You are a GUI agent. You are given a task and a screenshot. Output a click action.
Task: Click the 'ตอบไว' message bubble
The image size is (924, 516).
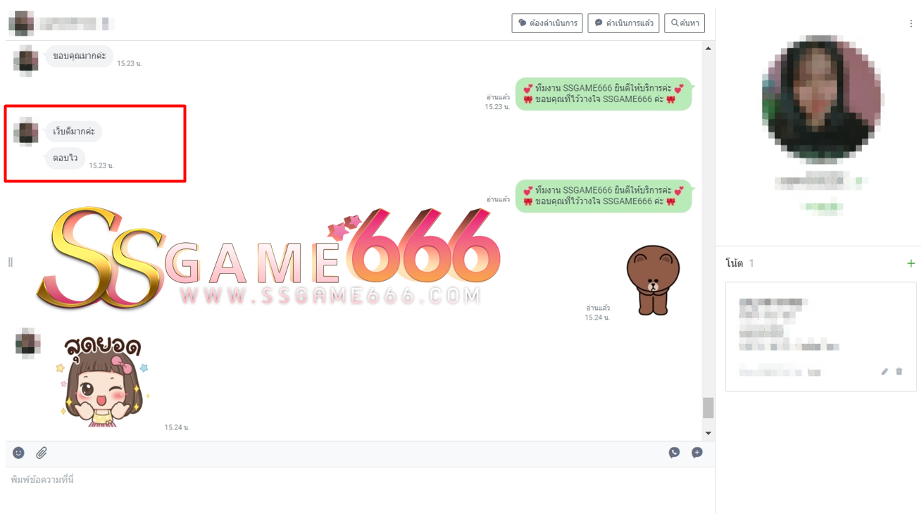tap(65, 158)
